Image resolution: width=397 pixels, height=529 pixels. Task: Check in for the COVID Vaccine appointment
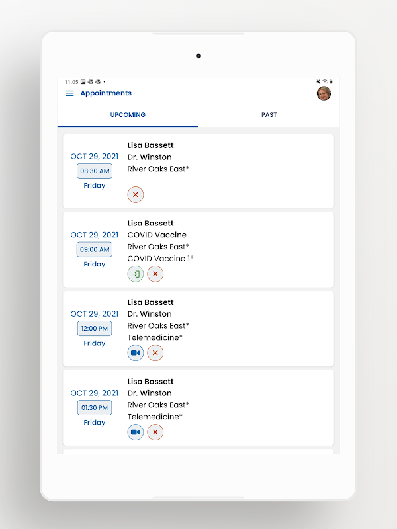coord(136,274)
